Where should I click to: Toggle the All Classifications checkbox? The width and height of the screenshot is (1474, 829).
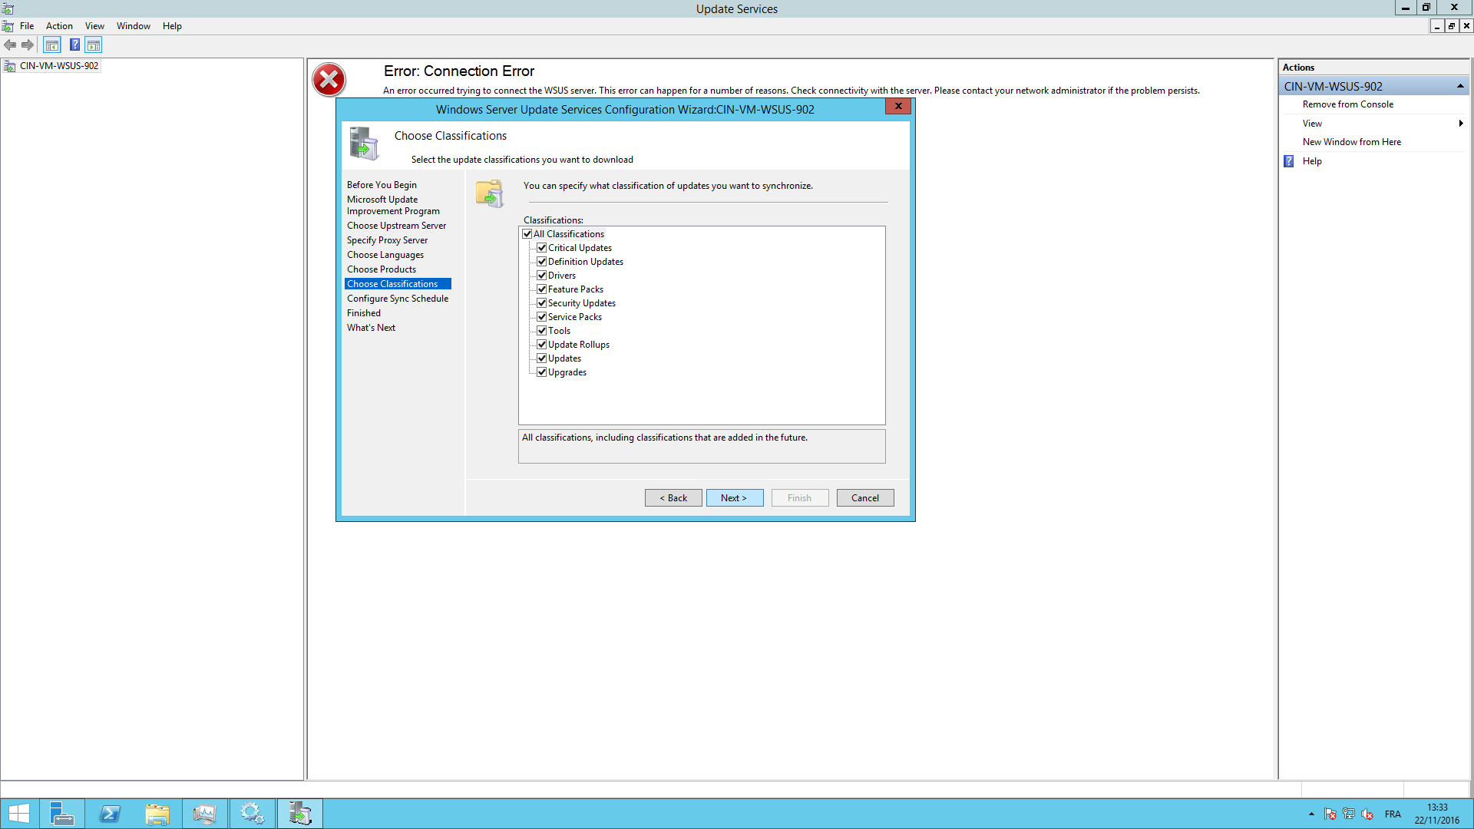[x=527, y=234]
